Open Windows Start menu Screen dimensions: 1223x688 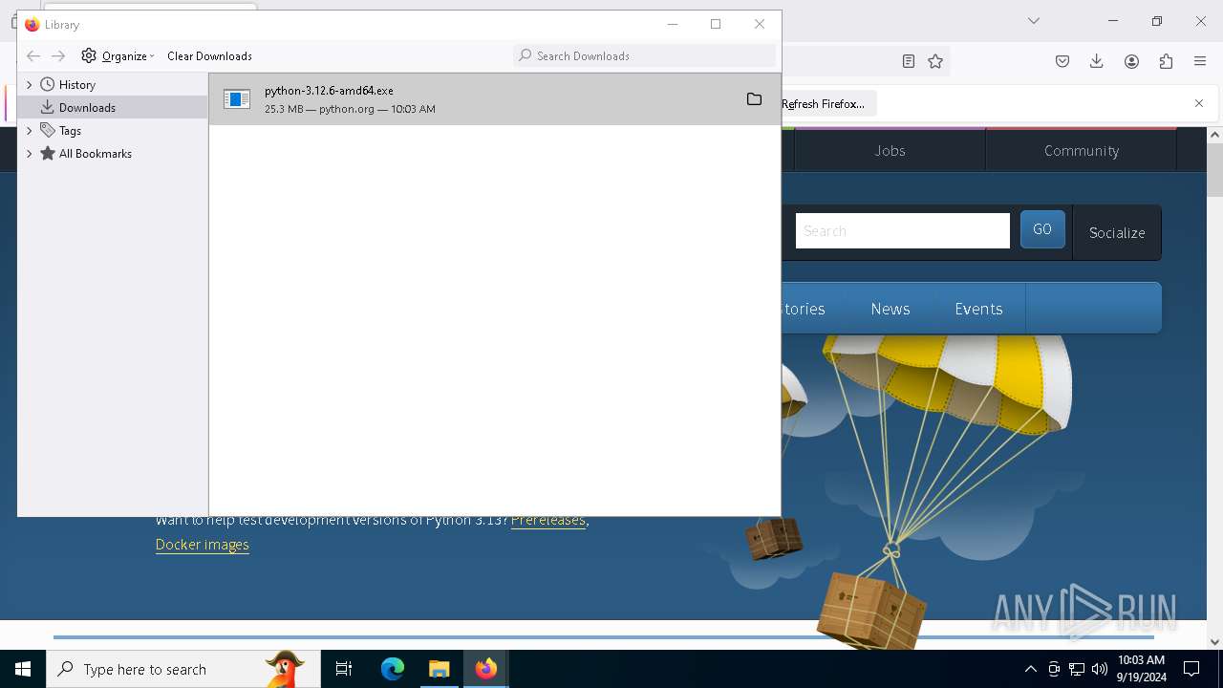(x=23, y=669)
